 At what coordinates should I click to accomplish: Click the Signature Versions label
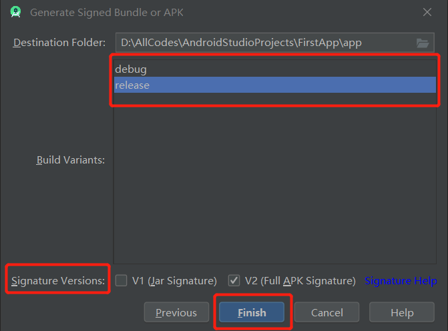coord(58,281)
